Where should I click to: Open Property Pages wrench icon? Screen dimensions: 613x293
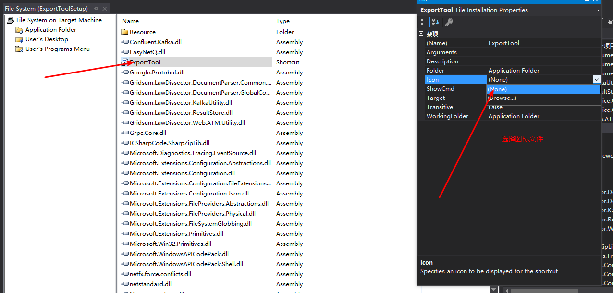449,22
